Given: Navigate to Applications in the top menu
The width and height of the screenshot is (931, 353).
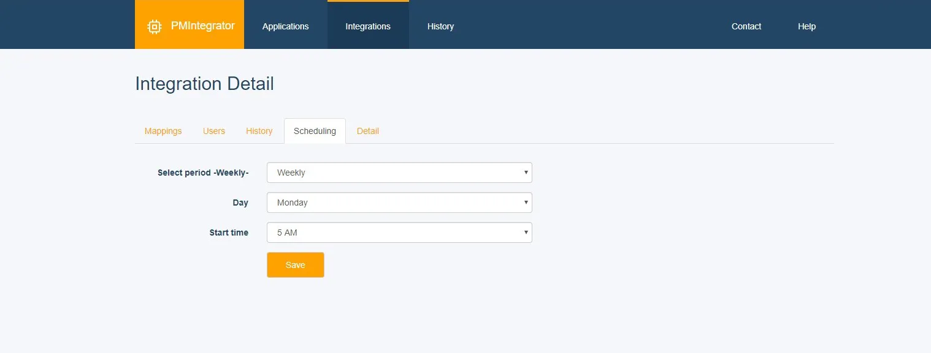Looking at the screenshot, I should tap(285, 26).
